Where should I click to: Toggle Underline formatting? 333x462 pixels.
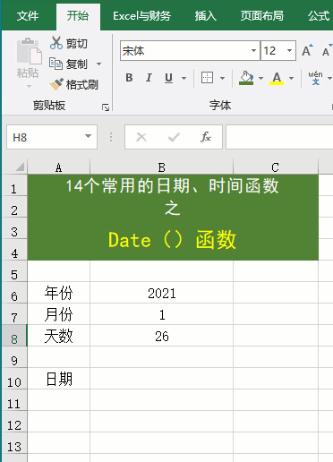coord(168,78)
